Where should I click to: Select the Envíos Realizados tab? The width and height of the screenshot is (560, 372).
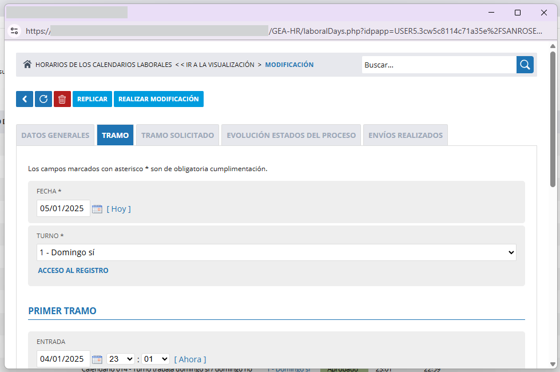405,136
